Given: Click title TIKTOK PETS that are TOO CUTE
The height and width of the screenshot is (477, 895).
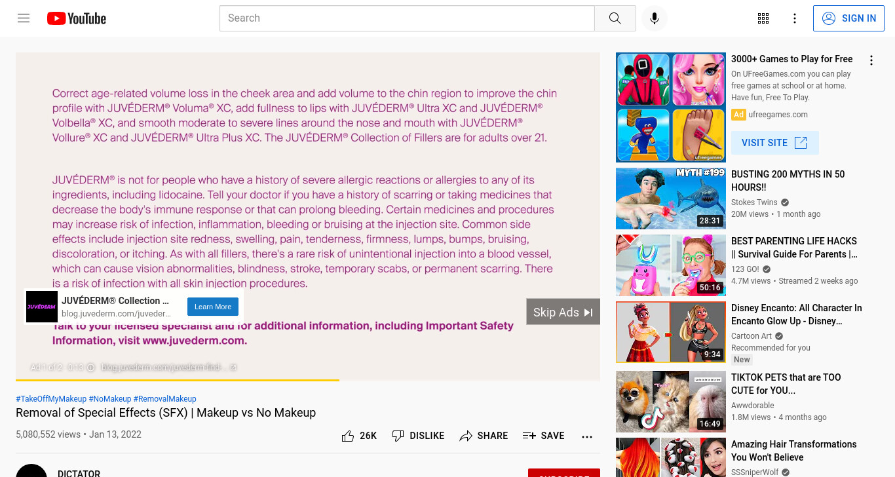Looking at the screenshot, I should point(786,384).
